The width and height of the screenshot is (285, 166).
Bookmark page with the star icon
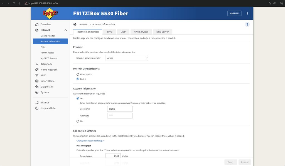coord(269,3)
